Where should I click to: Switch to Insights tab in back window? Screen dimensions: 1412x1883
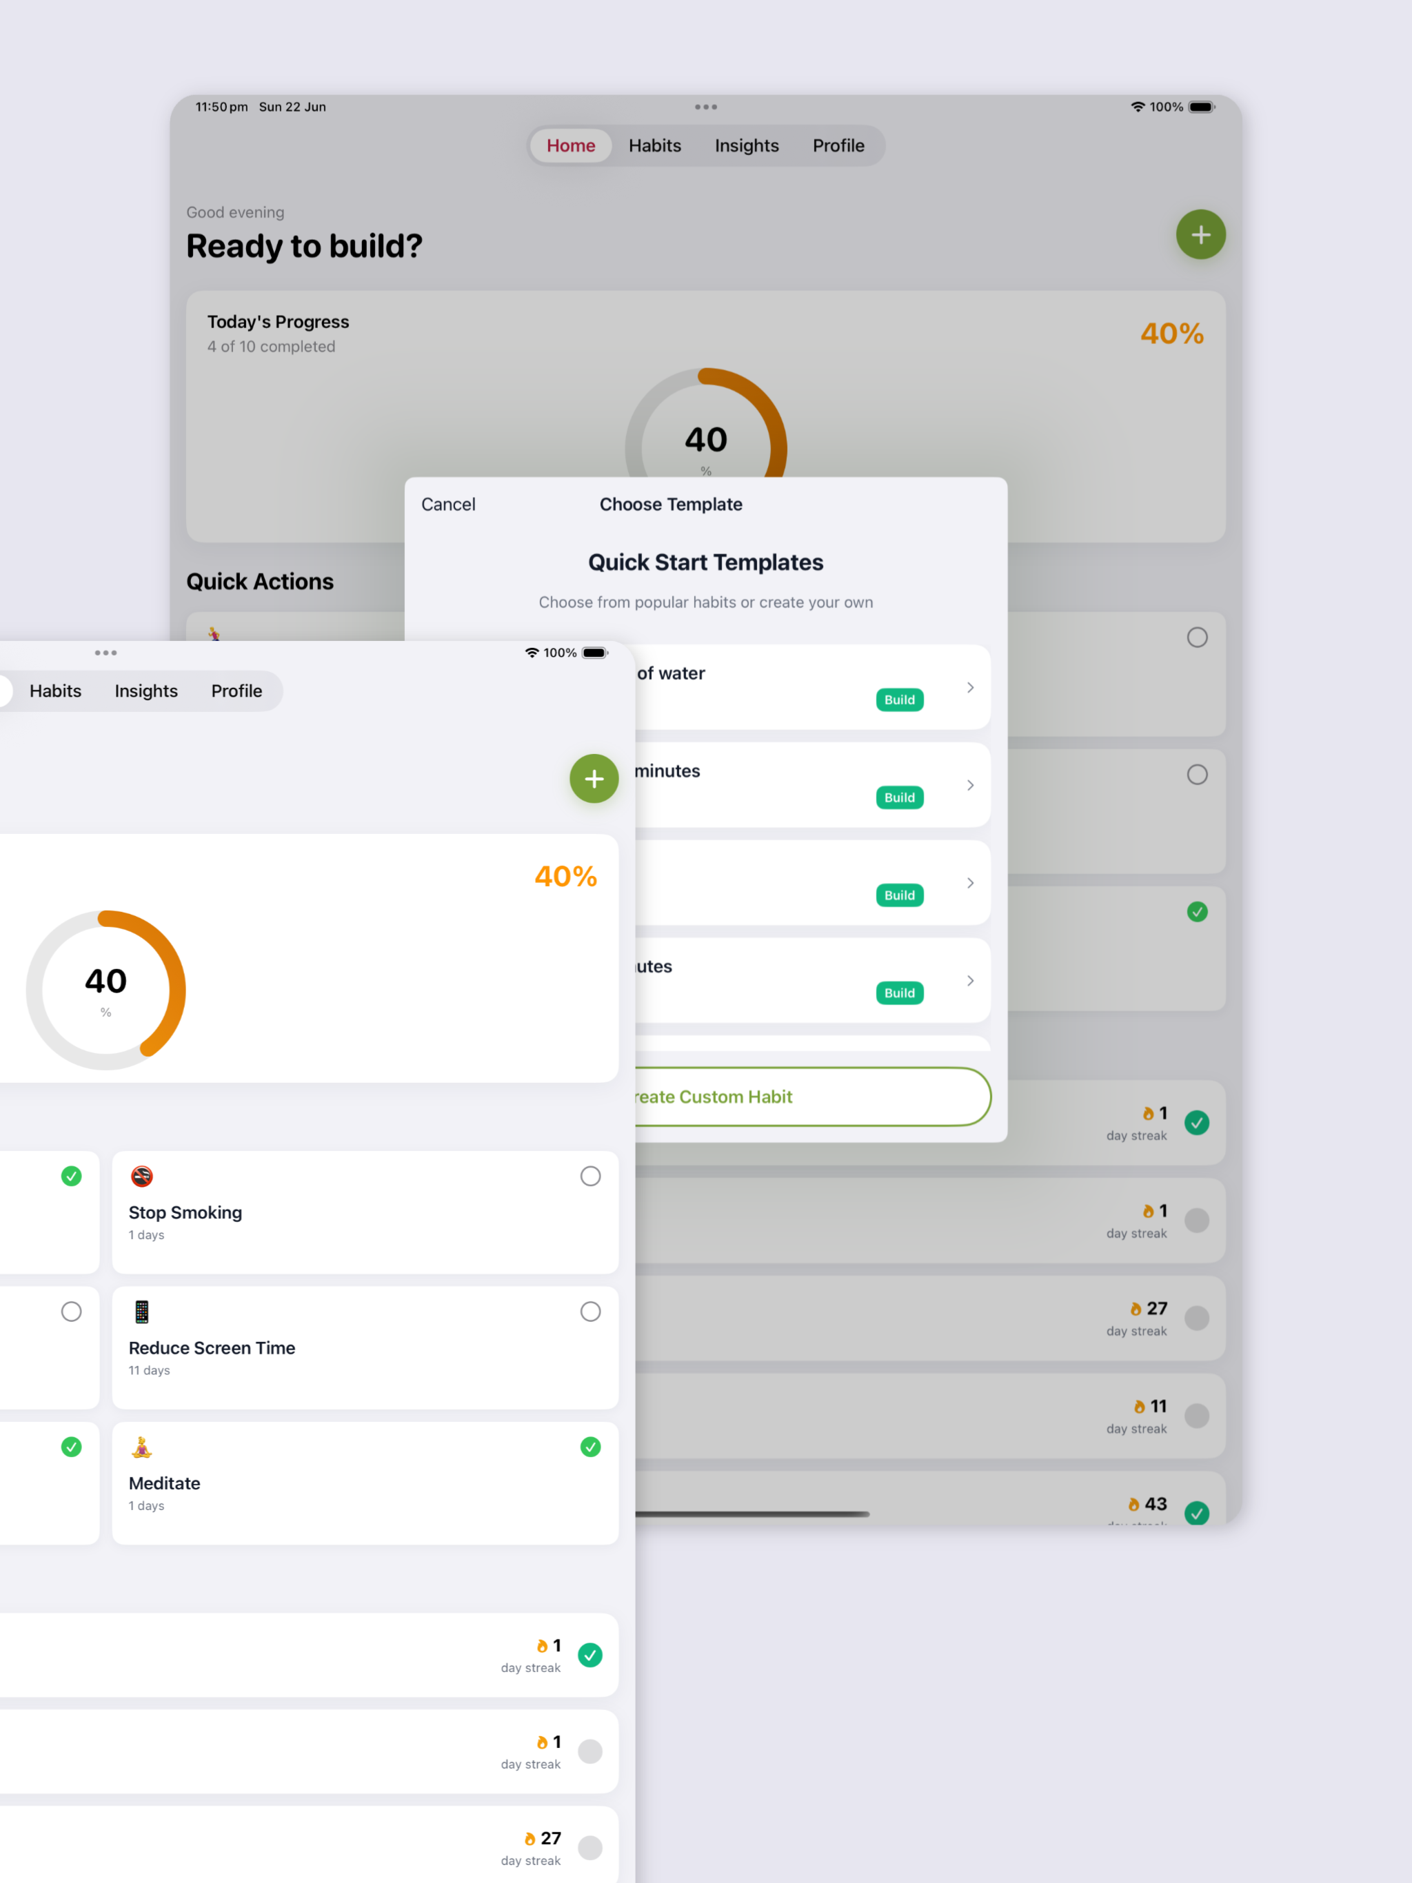coord(746,145)
